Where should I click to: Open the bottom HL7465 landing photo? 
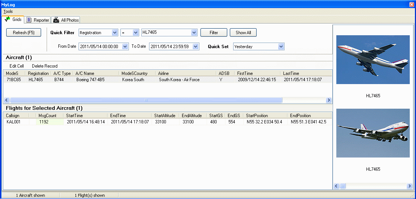[373, 133]
